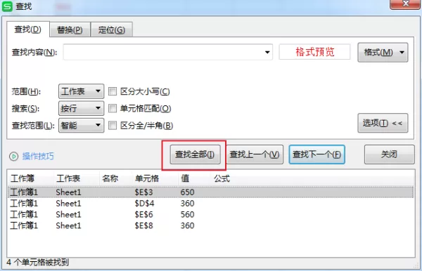
Task: Select the result row with cell $E$3
Action: (211, 192)
